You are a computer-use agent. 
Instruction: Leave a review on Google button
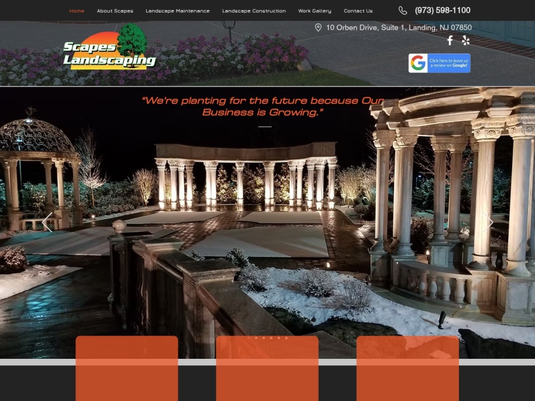click(439, 63)
